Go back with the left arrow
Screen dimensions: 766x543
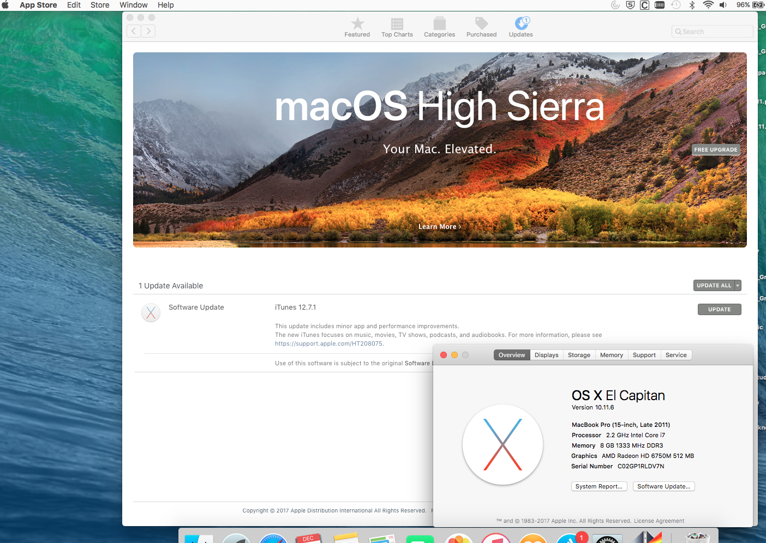(x=134, y=31)
